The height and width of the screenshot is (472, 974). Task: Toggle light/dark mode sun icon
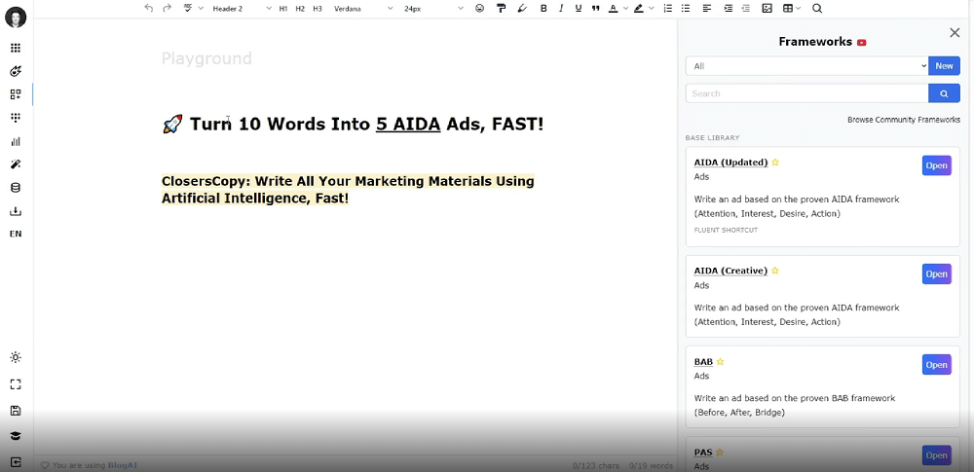point(16,358)
